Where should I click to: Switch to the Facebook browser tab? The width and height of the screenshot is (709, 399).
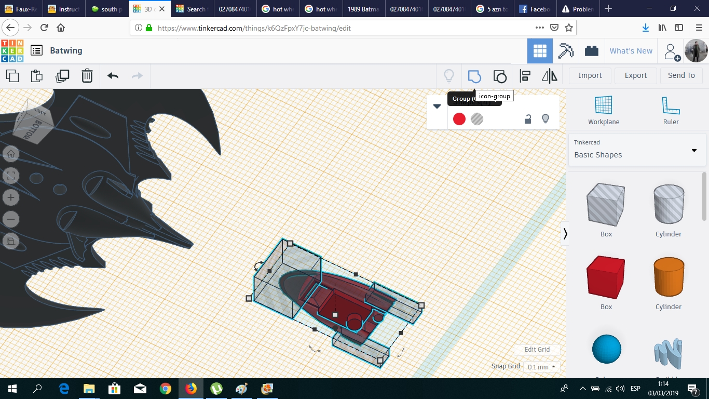535,9
